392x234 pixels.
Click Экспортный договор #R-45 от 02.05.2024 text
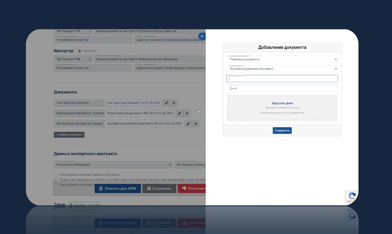pos(144,124)
